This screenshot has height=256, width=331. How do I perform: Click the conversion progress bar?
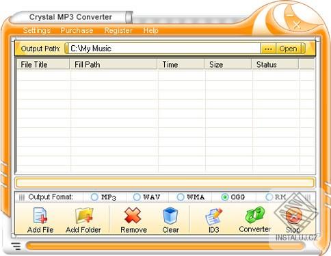click(165, 183)
